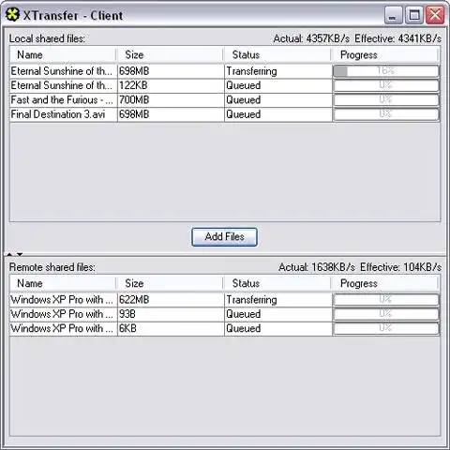Select the Fast and the Furious file
Viewport: 450px width, 450px height.
pyautogui.click(x=225, y=100)
